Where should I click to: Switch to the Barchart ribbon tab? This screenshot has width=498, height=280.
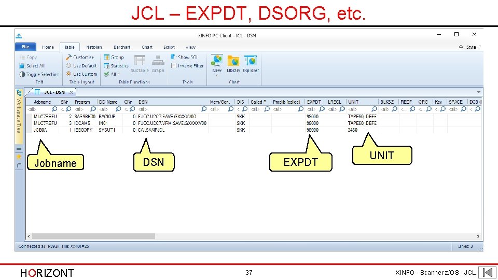click(x=122, y=47)
